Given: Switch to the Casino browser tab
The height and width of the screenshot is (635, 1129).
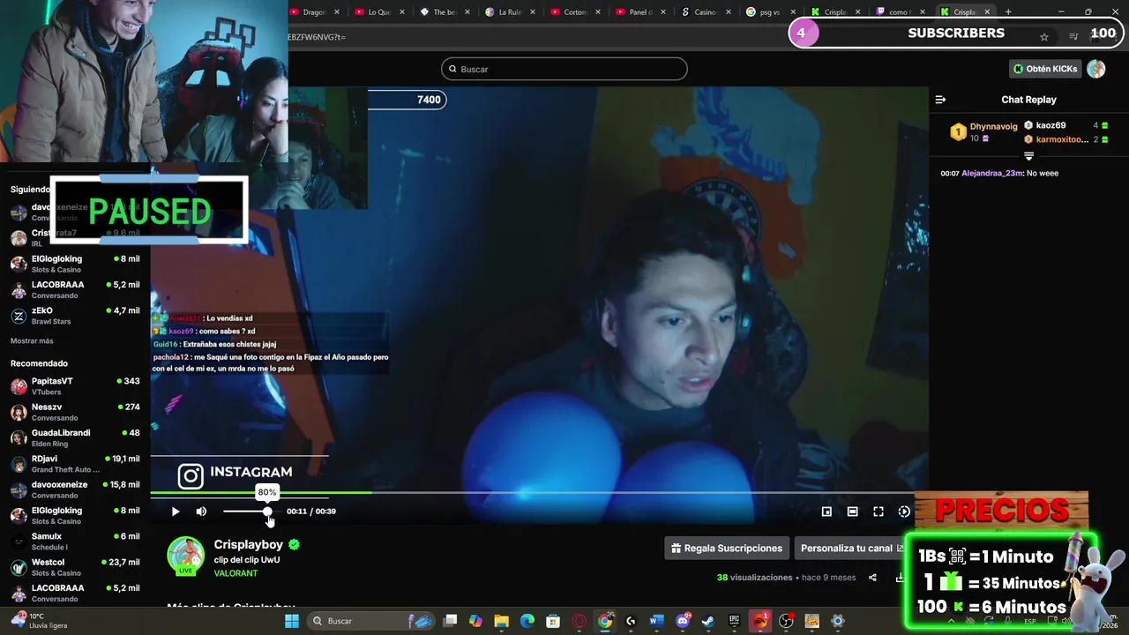Looking at the screenshot, I should (707, 11).
